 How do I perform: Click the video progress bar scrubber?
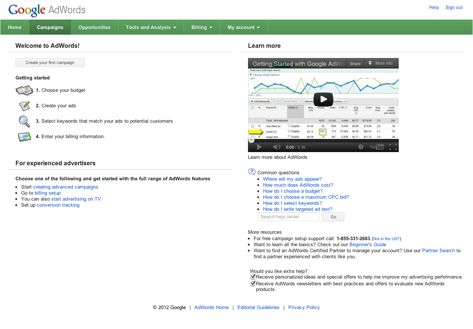click(251, 140)
